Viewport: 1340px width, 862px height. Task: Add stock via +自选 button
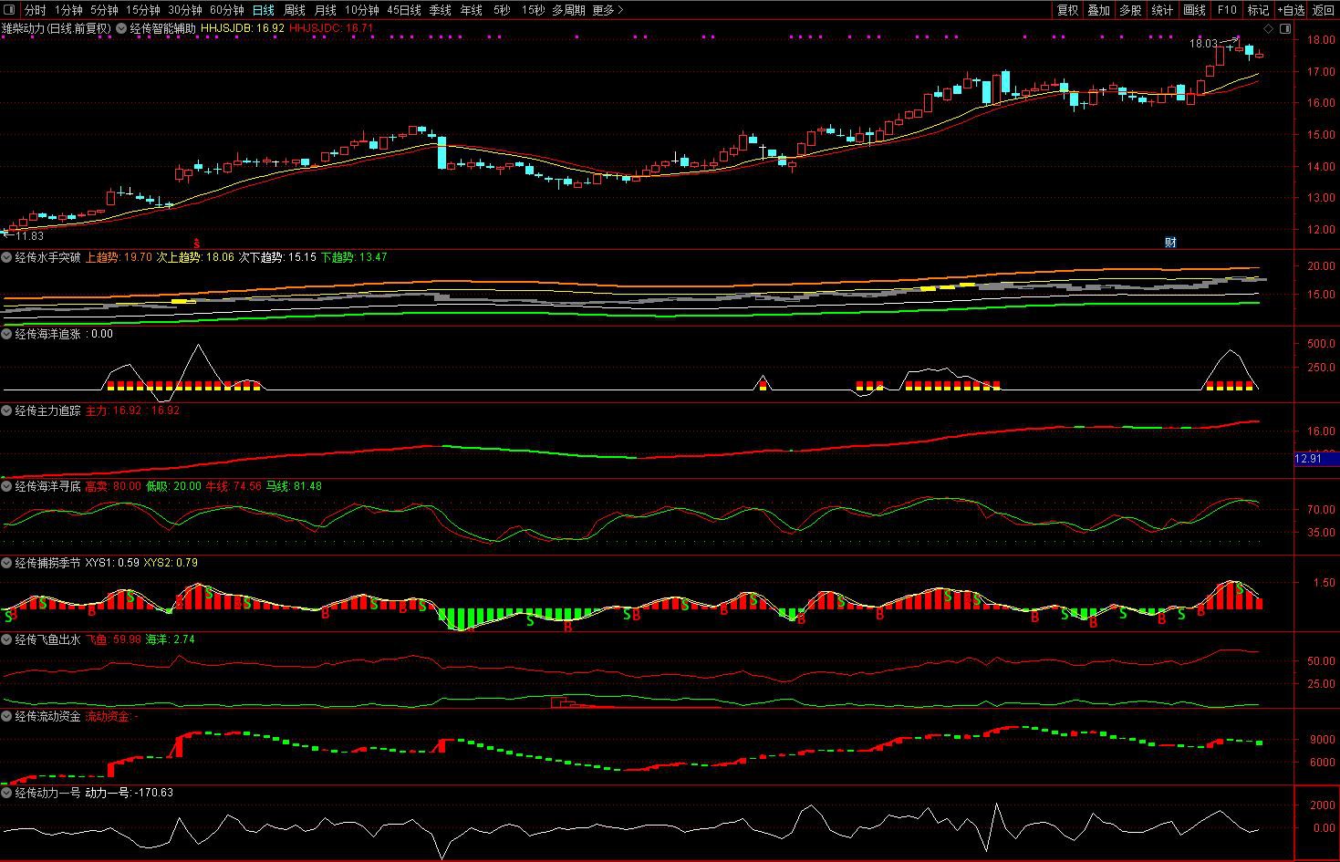pyautogui.click(x=1291, y=10)
